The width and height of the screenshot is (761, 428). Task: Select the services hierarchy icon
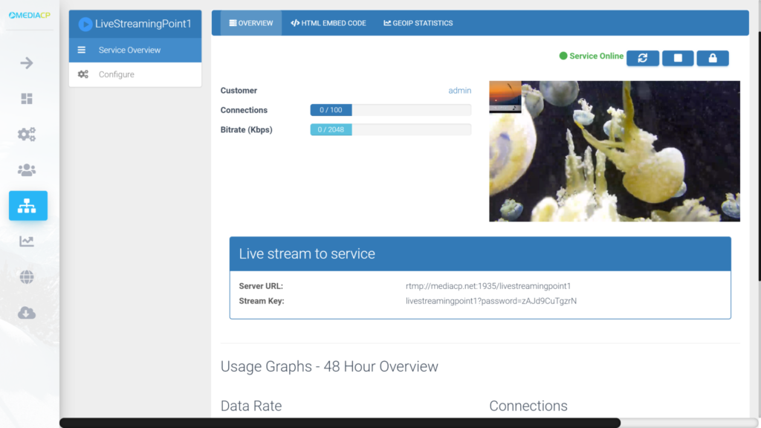(28, 206)
